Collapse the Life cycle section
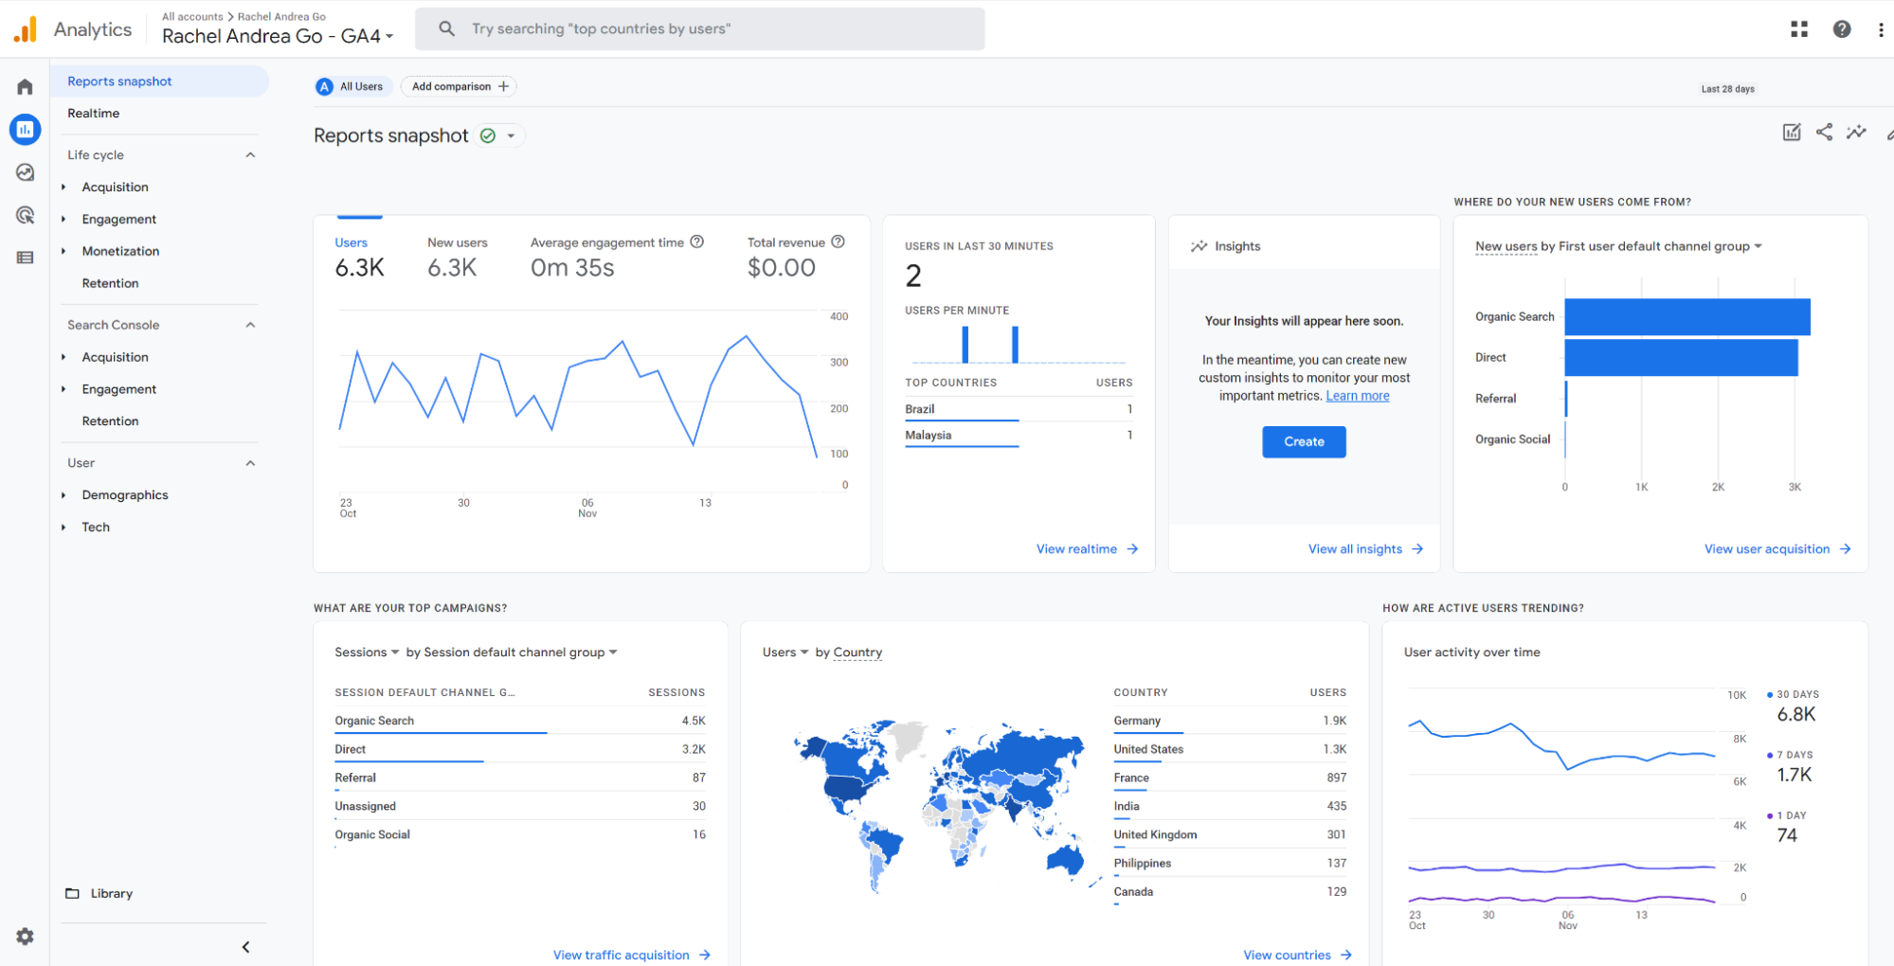 (x=250, y=154)
